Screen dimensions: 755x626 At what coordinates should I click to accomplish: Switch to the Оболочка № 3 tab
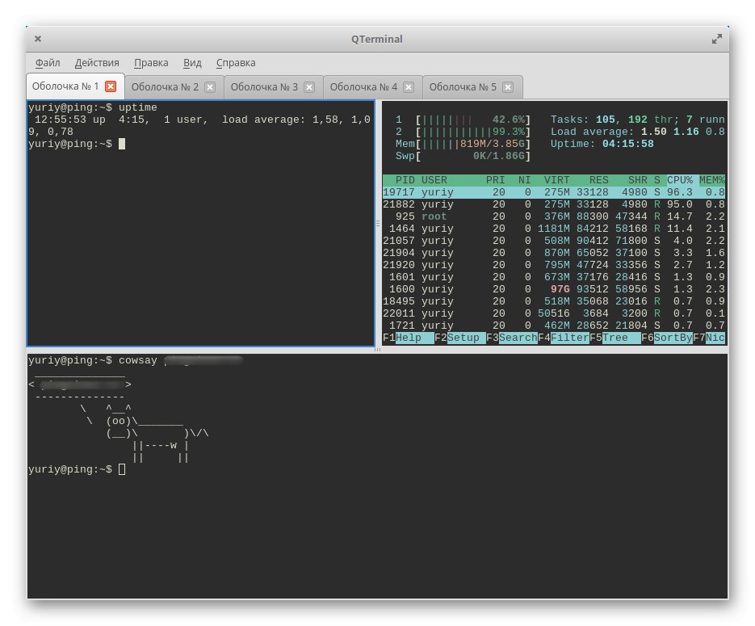pos(260,87)
